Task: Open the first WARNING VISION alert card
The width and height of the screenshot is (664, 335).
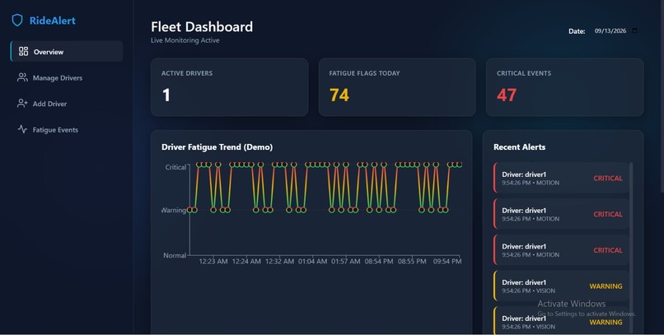Action: (561, 286)
